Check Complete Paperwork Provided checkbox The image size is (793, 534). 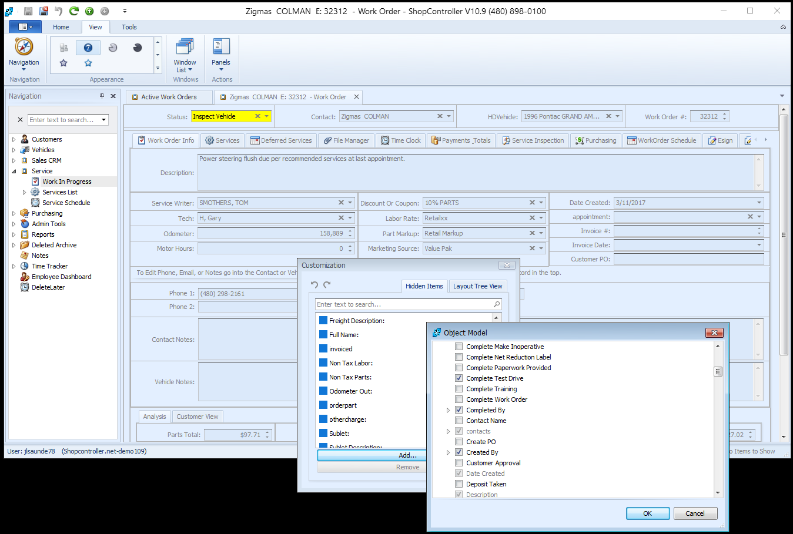(x=459, y=368)
